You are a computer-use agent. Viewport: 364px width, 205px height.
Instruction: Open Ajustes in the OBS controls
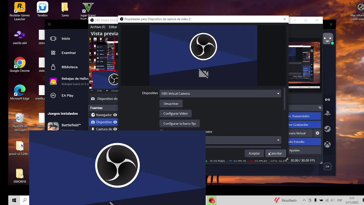click(x=305, y=150)
